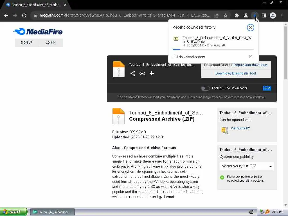Viewport: 288px width, 216px height.
Task: Click the Compressed Archive (.ZIP) heading
Action: pos(162,119)
